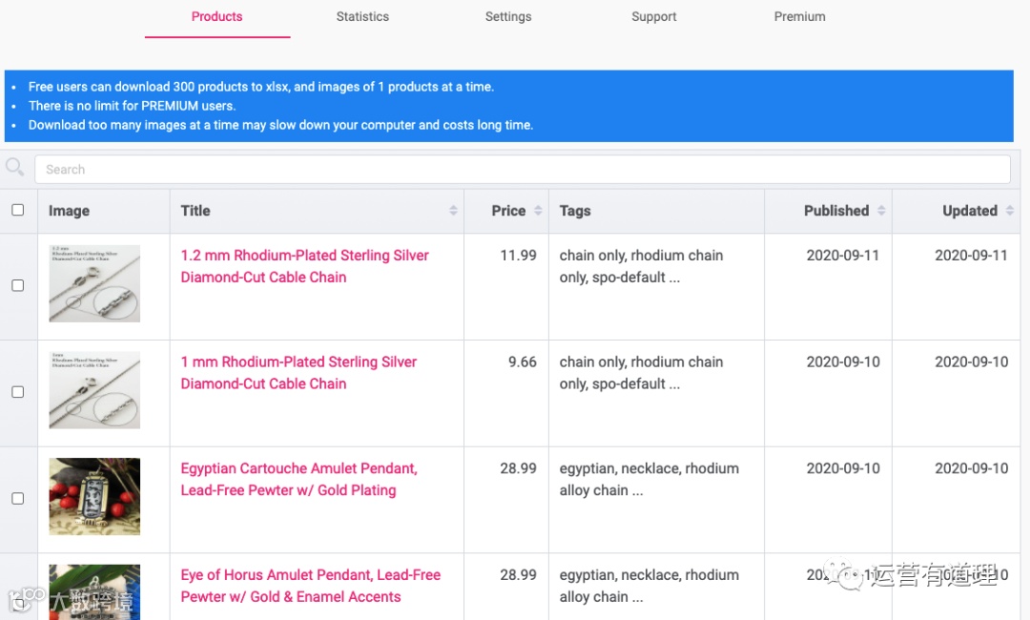Screen dimensions: 1030x620
Task: Sort by Updated date arrows
Action: (x=1010, y=211)
